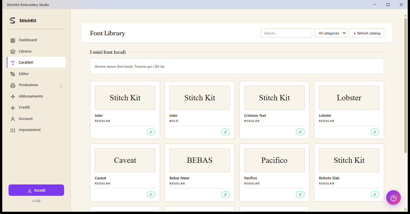The width and height of the screenshot is (410, 214).
Task: Open the Produzione section
Action: click(x=36, y=85)
